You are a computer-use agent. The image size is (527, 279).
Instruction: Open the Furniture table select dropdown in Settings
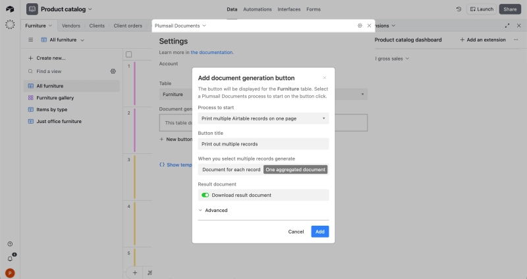click(x=263, y=94)
